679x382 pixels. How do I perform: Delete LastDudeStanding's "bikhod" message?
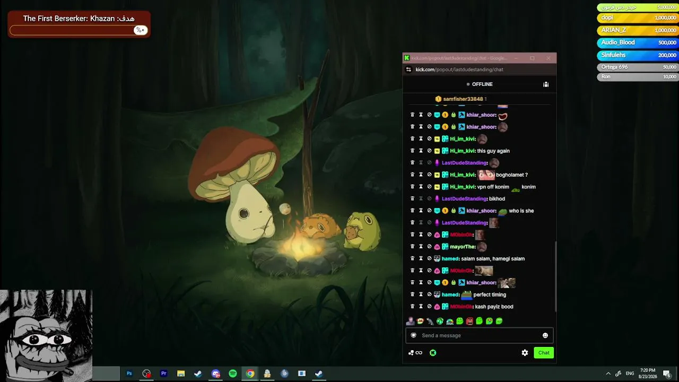[413, 198]
